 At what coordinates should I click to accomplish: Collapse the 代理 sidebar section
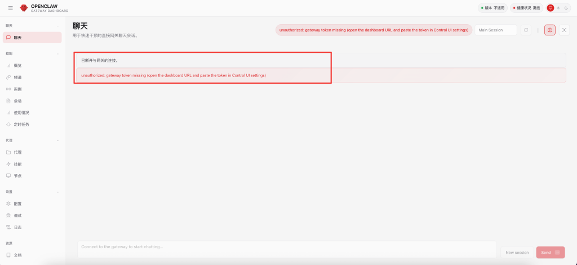(x=57, y=140)
